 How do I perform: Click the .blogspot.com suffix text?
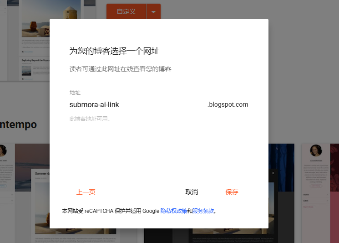228,104
